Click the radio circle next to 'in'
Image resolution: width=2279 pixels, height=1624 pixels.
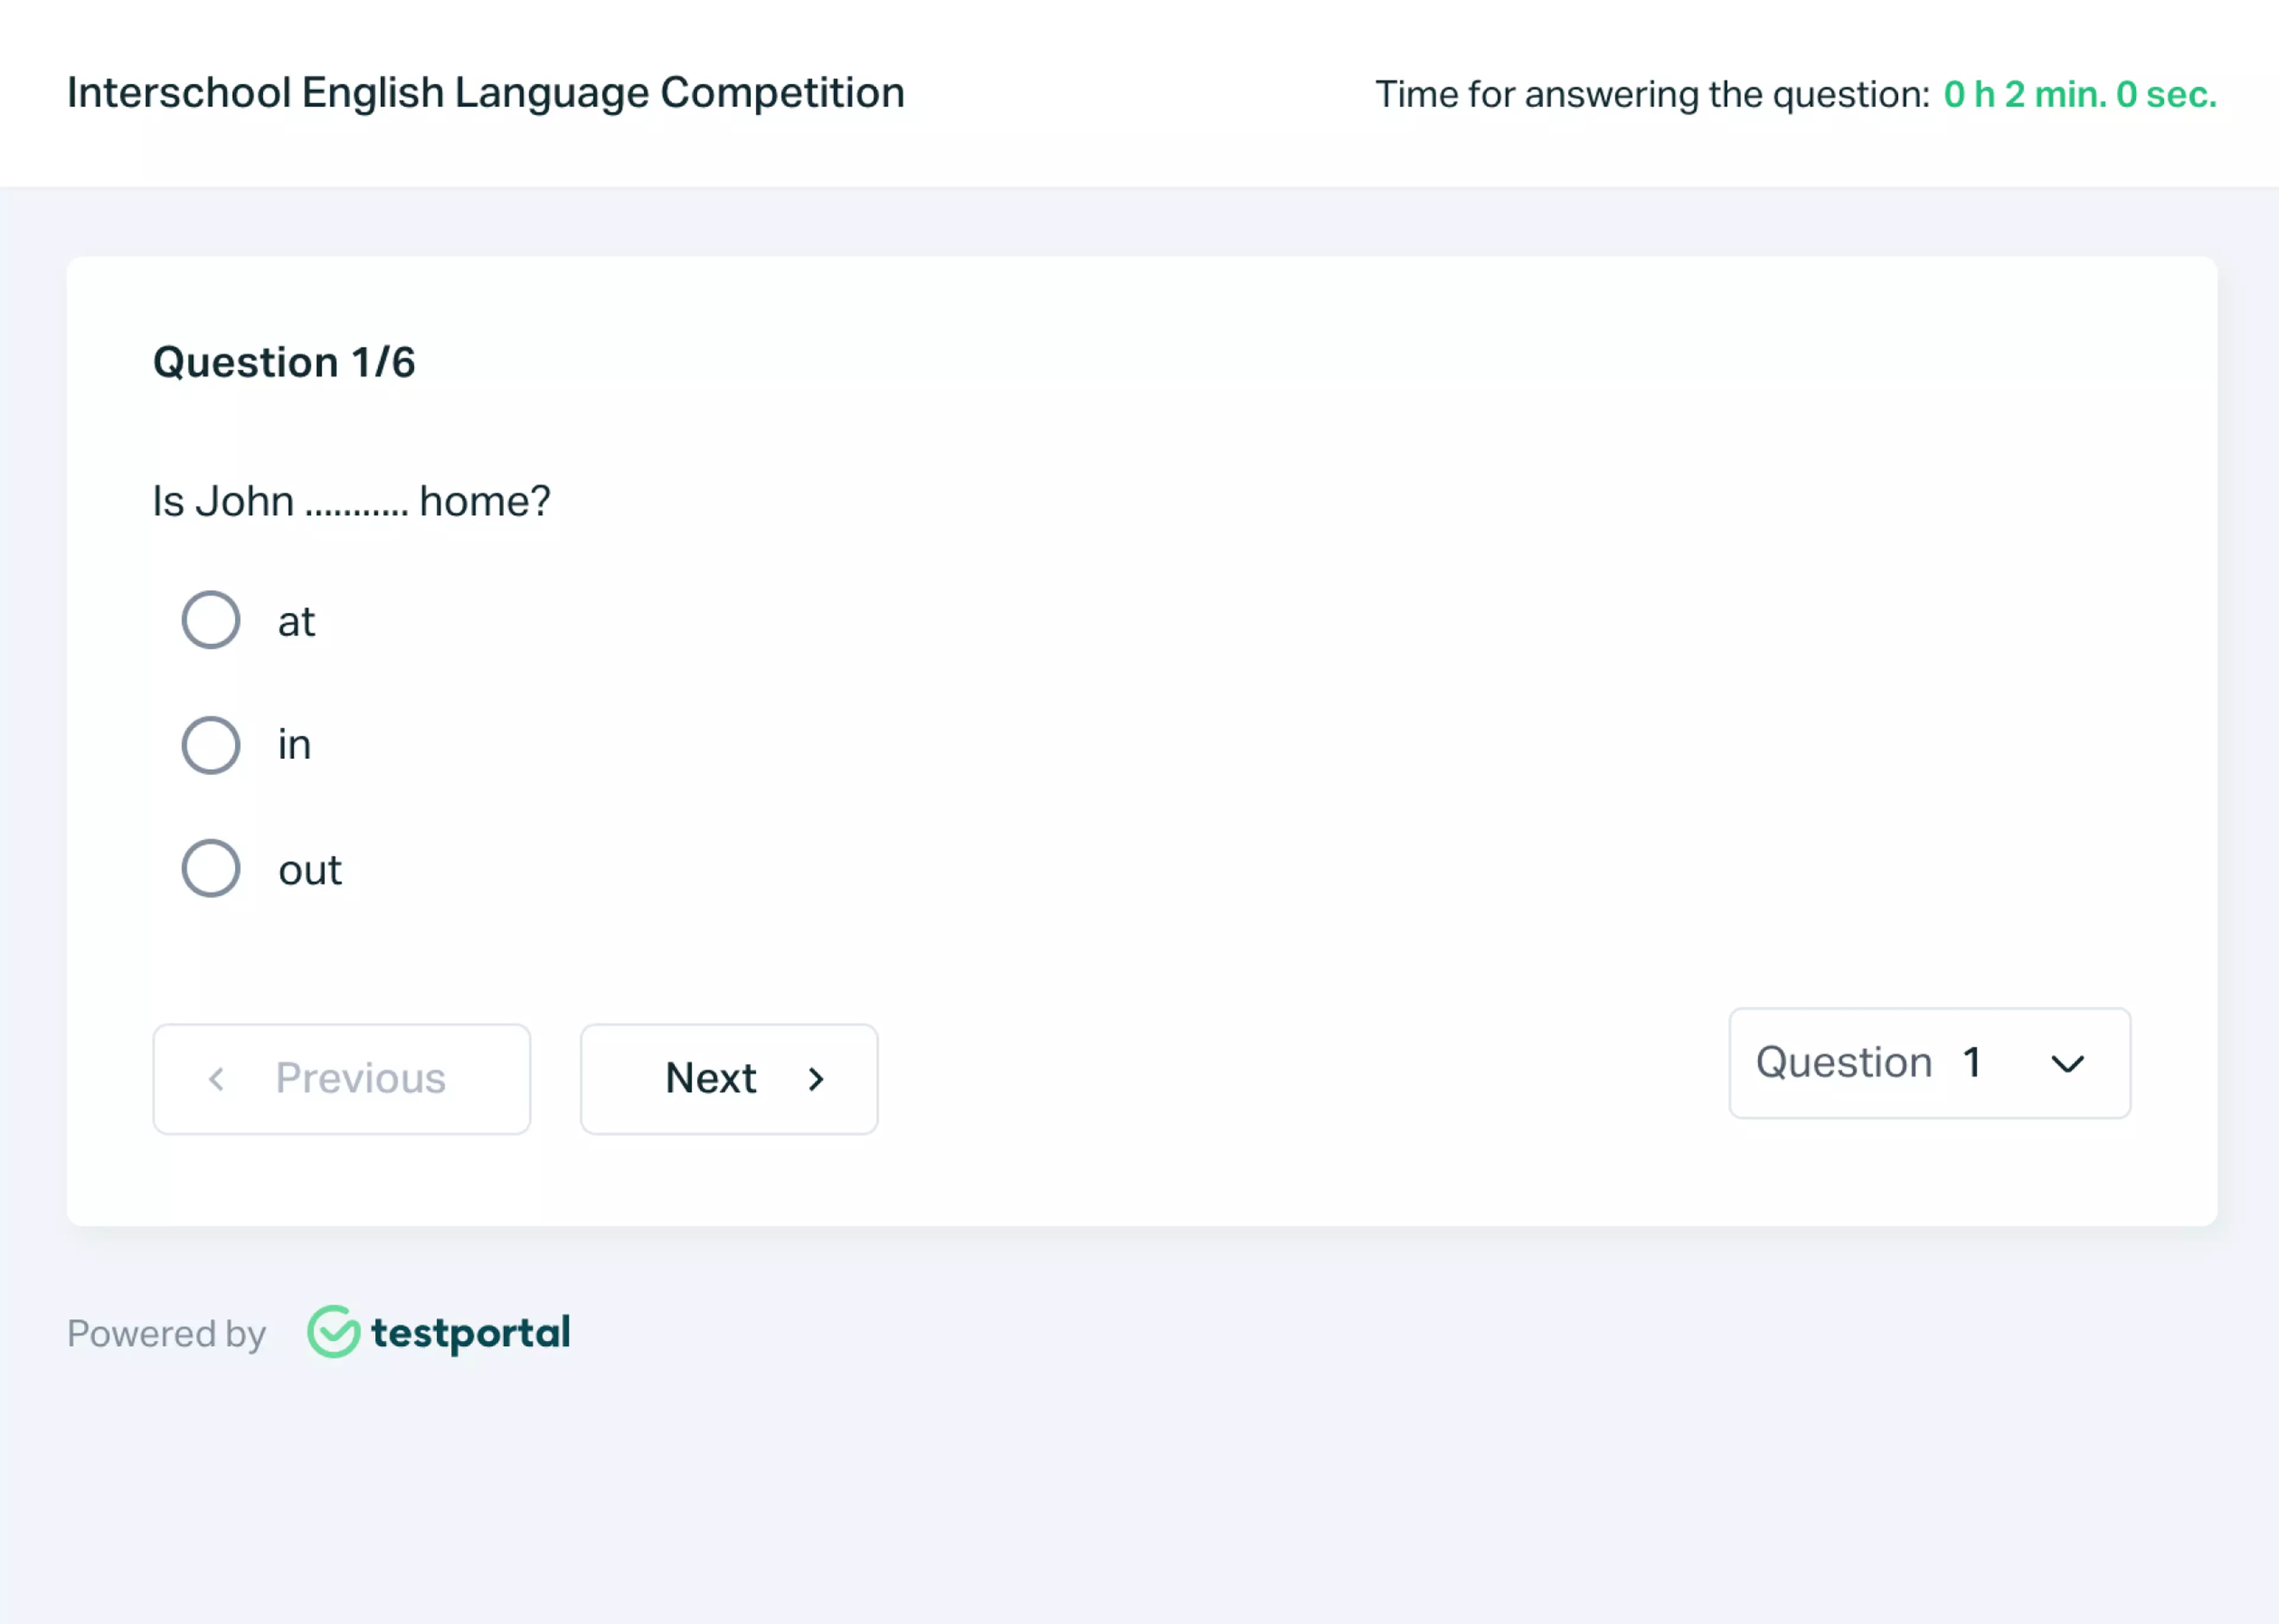pos(210,745)
